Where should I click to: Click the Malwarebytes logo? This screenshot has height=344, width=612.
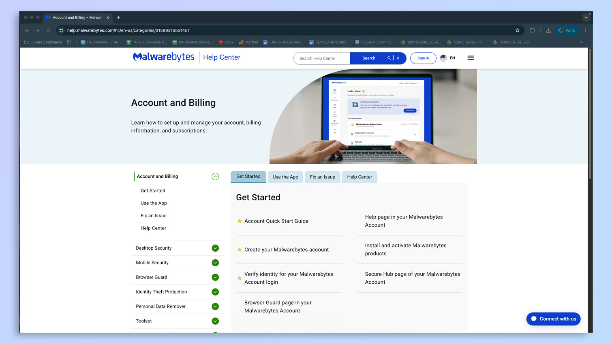164,57
